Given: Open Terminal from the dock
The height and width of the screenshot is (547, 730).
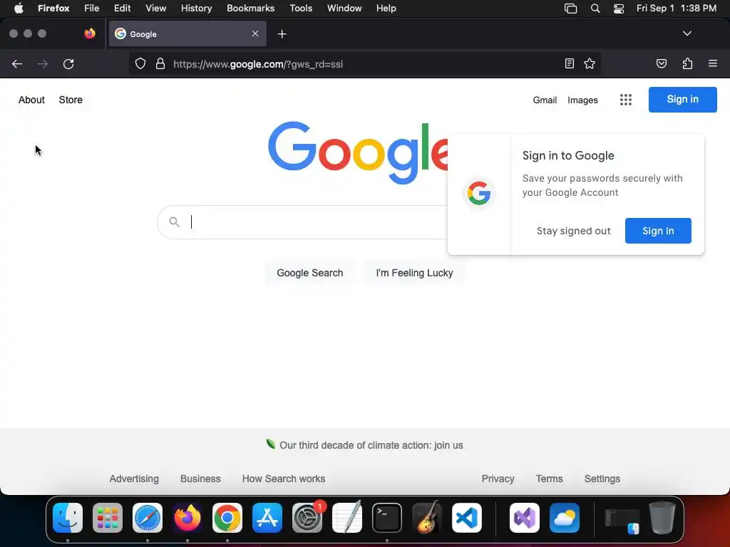Looking at the screenshot, I should pyautogui.click(x=387, y=518).
